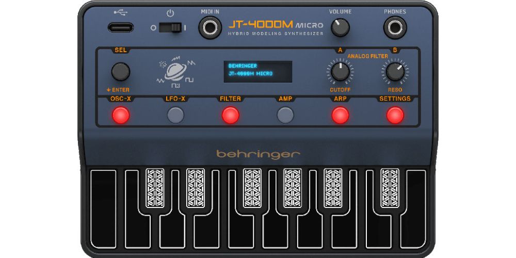
Task: Click the SEL encoder knob
Action: click(x=120, y=71)
